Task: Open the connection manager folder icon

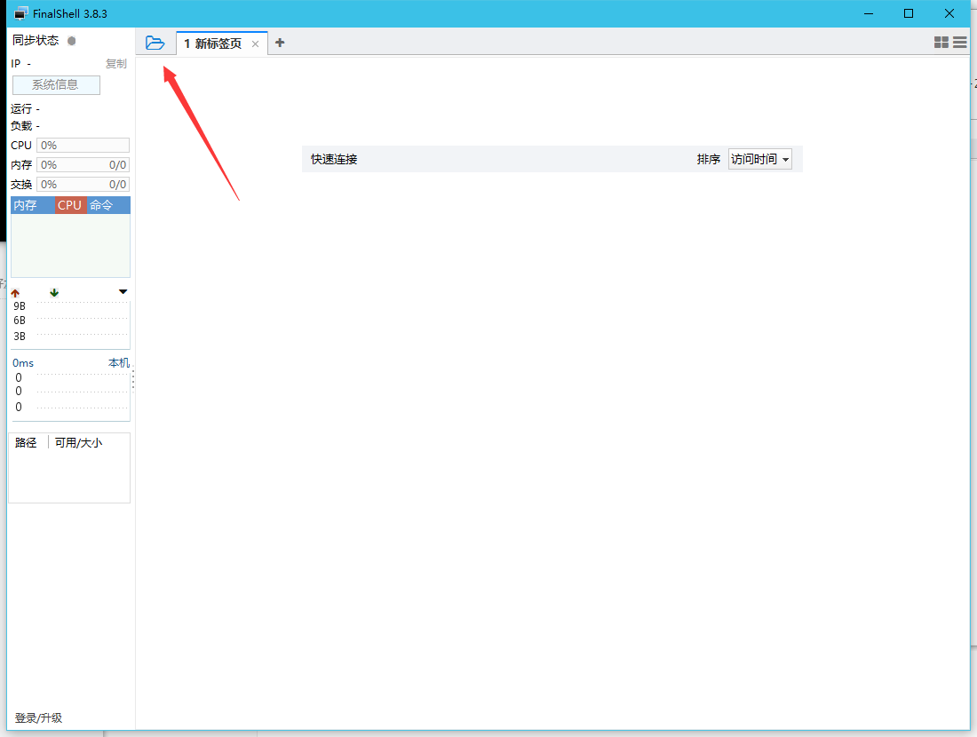Action: click(x=155, y=43)
